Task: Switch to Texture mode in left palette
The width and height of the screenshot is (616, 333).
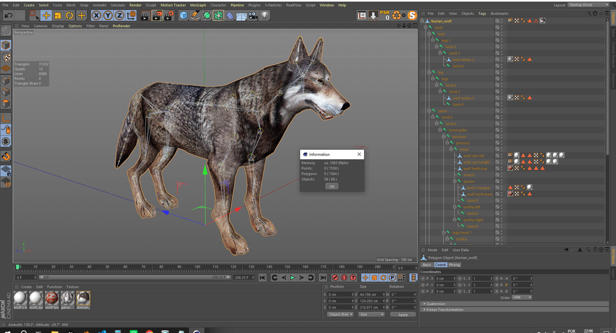Action: click(6, 57)
